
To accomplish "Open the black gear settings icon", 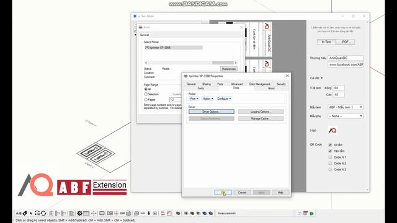I will pyautogui.click(x=79, y=213).
